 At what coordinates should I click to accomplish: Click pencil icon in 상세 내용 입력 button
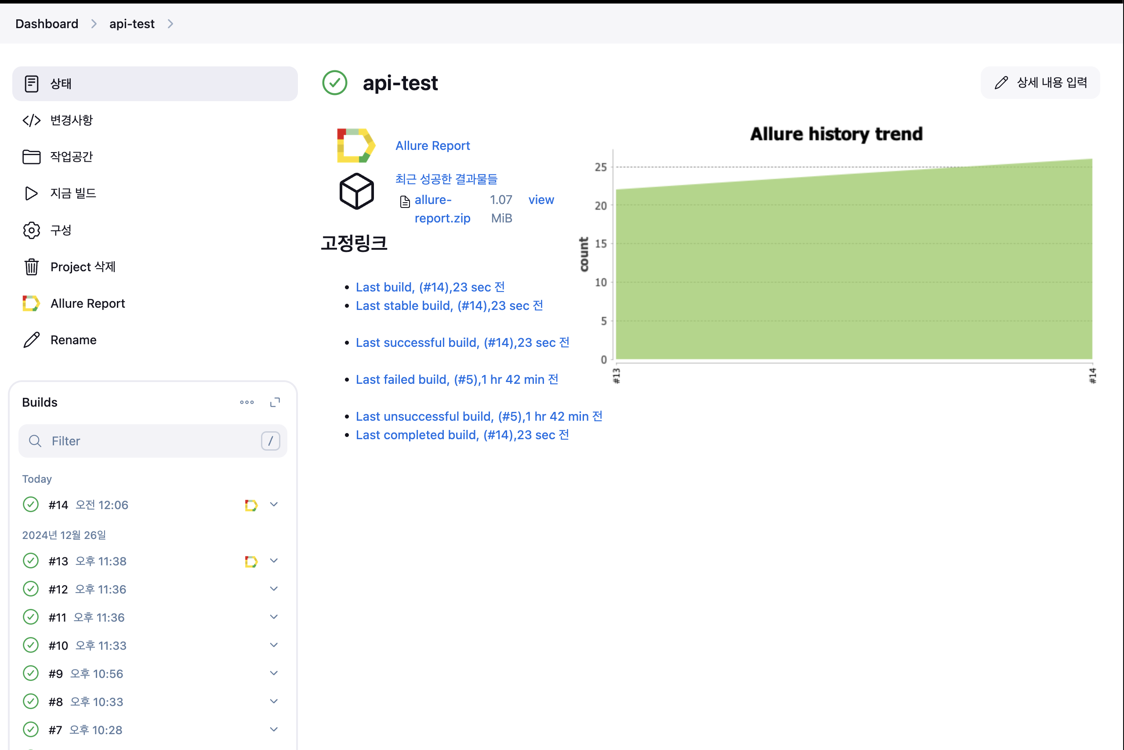(1001, 83)
